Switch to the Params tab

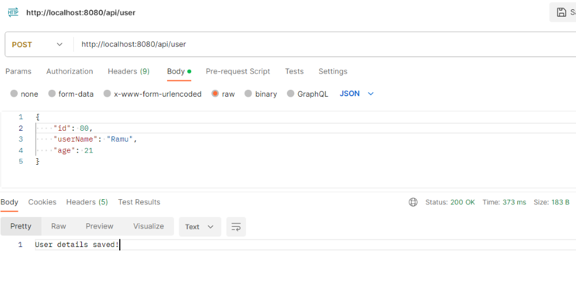[18, 71]
